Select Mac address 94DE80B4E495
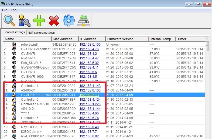The image size is (212, 139). coord(64,44)
